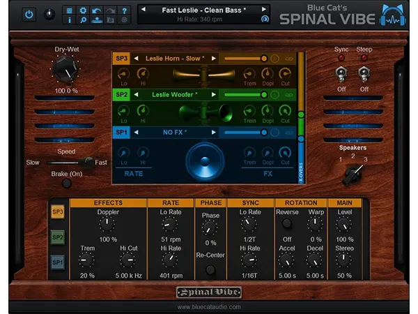
Task: Select previous SP3 speaker preset
Action: 136,59
